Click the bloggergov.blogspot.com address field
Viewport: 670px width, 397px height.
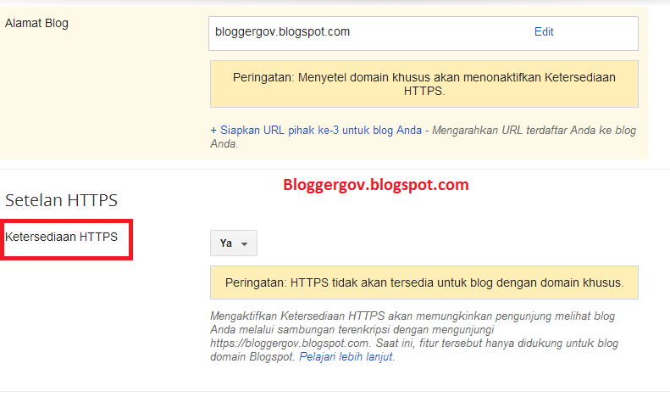click(423, 33)
